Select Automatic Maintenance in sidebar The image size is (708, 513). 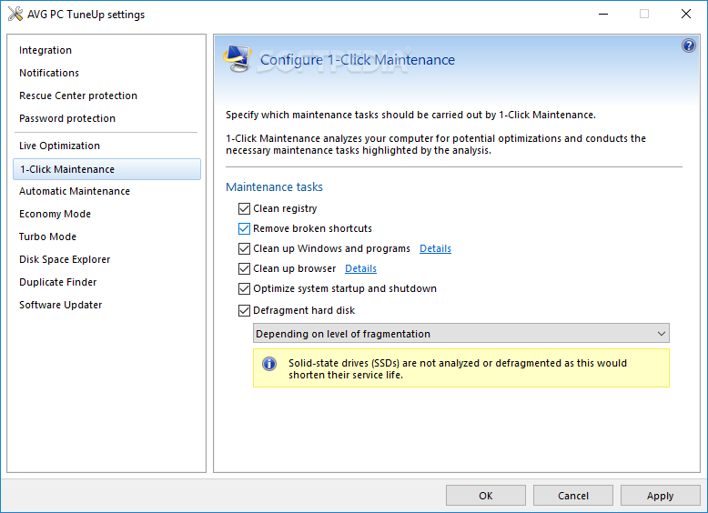[x=75, y=191]
